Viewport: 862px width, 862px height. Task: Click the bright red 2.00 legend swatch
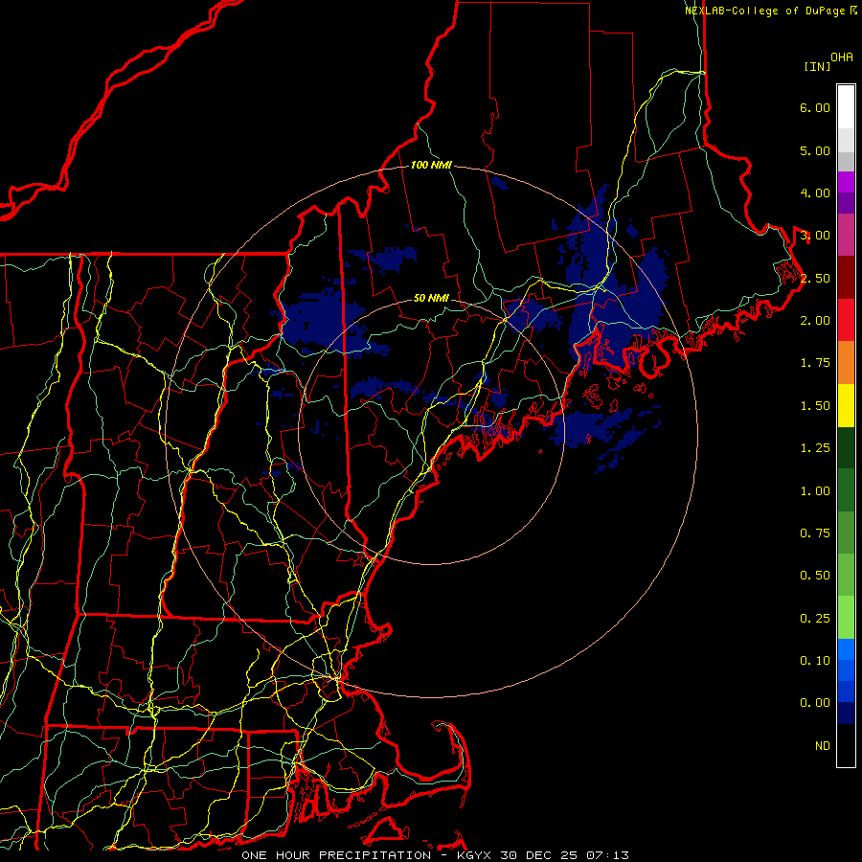[x=846, y=320]
